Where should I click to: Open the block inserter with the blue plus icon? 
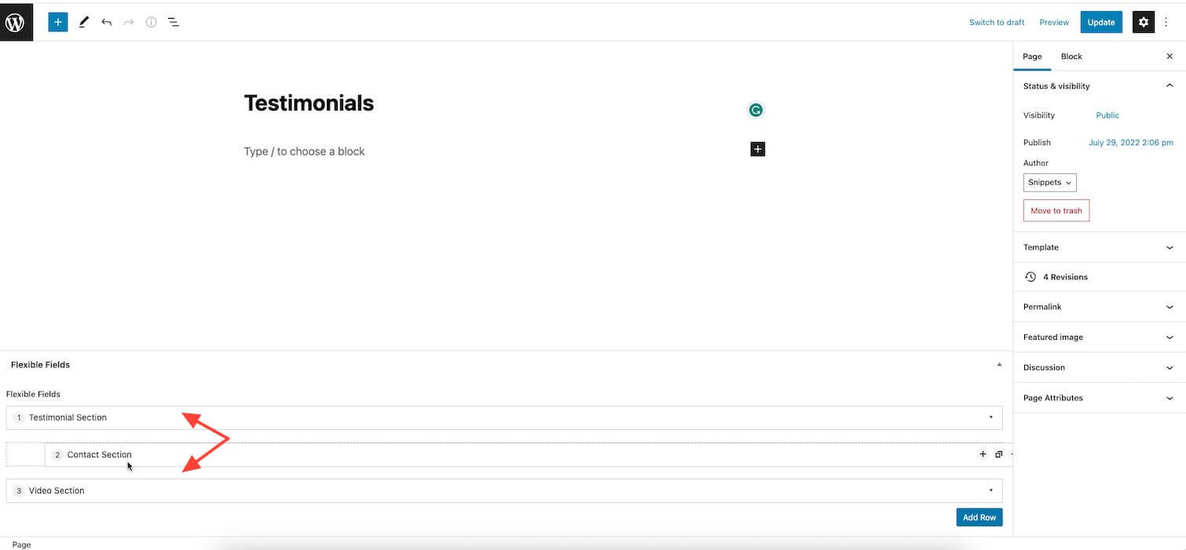pos(57,21)
